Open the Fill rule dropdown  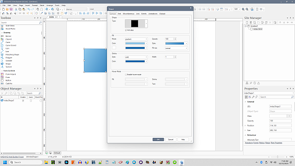pyautogui.click(x=176, y=48)
